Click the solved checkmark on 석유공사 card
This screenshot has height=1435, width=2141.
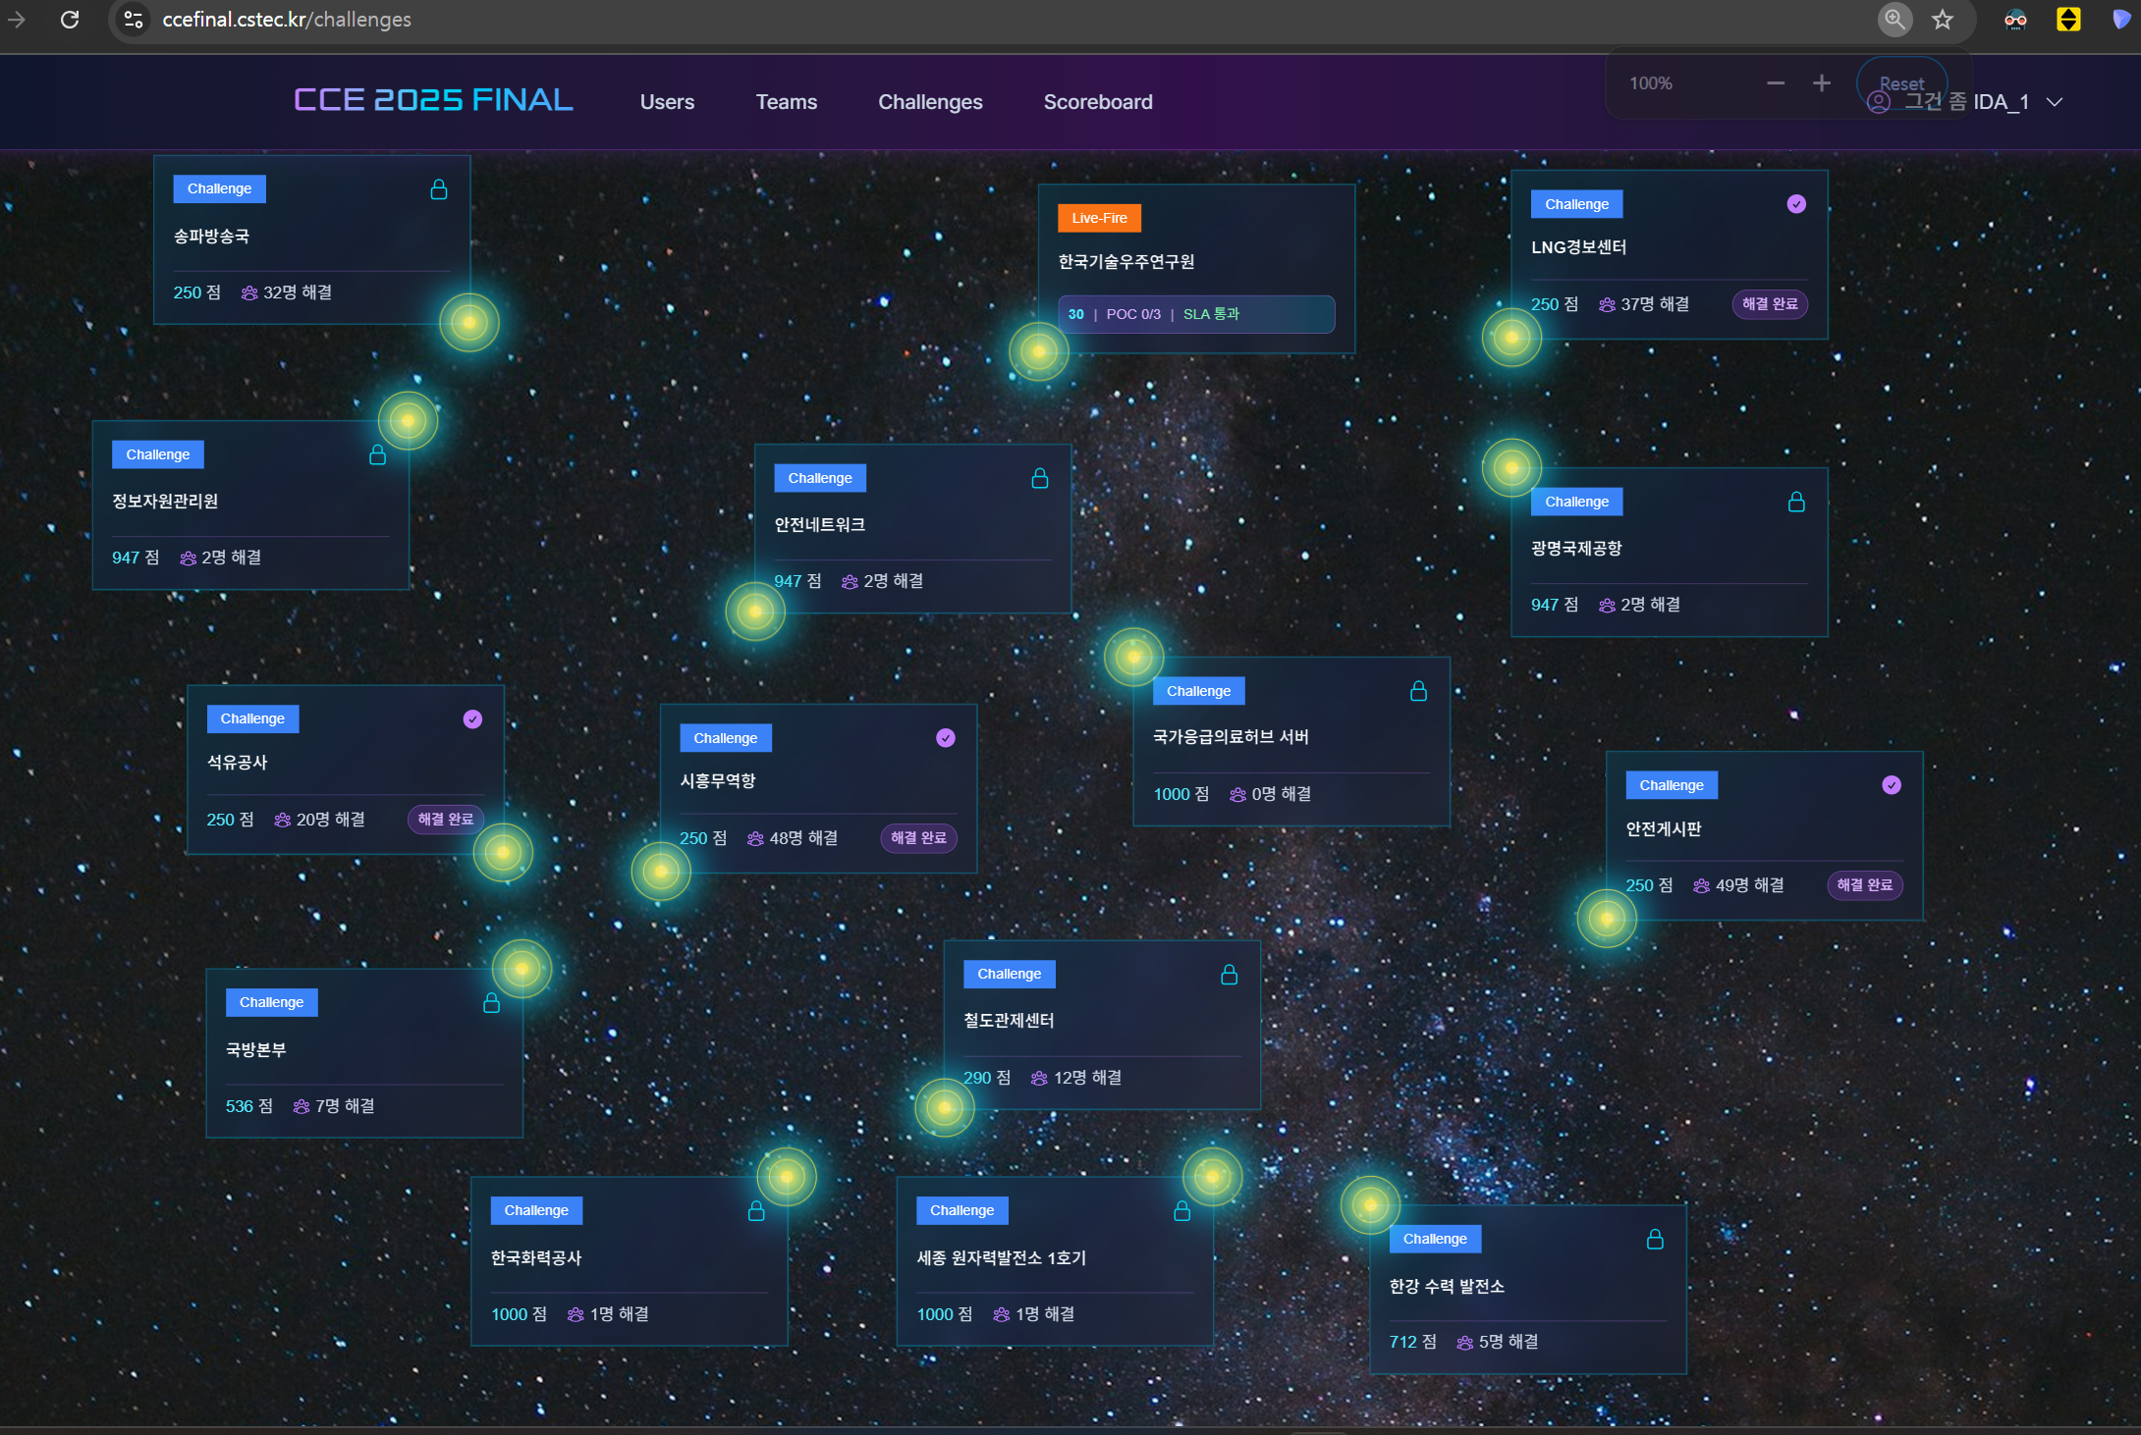(x=472, y=719)
